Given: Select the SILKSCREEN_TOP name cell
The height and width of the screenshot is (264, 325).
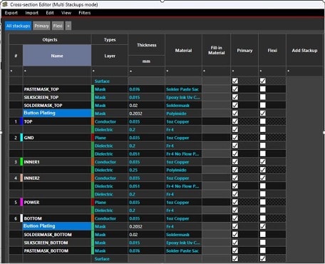Looking at the screenshot, I should (57, 97).
